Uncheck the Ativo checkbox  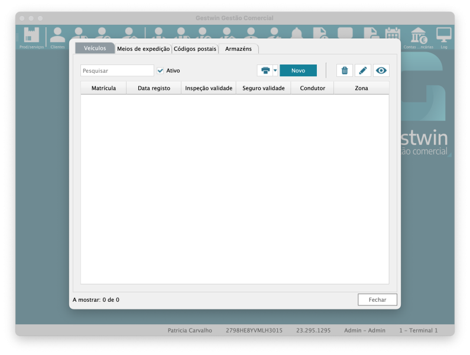160,70
